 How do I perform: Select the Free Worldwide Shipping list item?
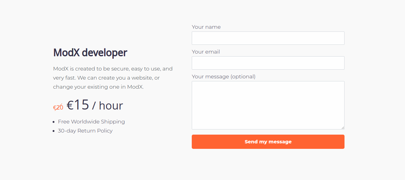91,122
